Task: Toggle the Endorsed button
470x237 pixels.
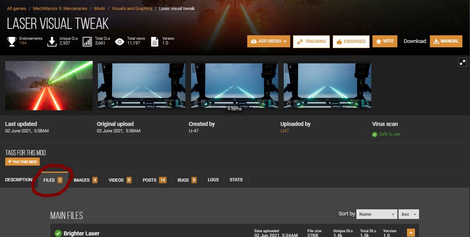Action: pyautogui.click(x=351, y=42)
